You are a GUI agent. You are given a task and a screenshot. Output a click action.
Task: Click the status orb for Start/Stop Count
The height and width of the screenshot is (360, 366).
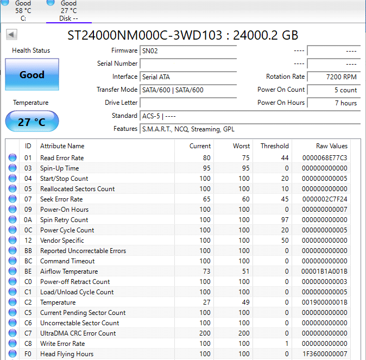(12, 178)
